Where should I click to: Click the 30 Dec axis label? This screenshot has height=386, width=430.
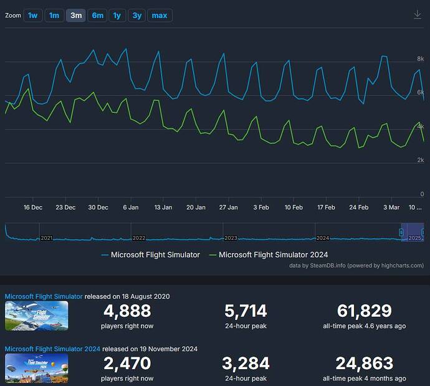pos(98,207)
